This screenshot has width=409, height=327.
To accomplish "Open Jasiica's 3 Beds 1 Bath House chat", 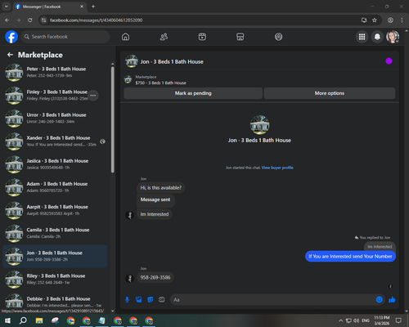I will [56, 164].
